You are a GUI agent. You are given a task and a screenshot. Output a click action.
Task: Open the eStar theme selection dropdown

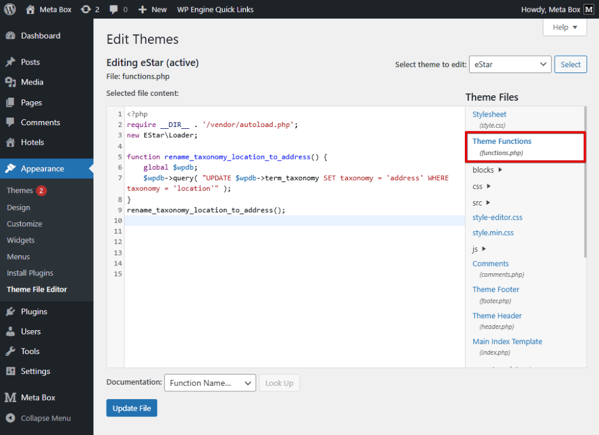[510, 64]
